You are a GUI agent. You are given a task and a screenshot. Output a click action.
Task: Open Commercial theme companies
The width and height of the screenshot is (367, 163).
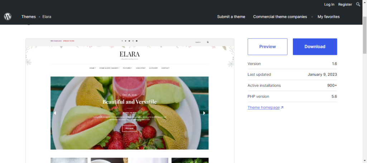point(280,16)
